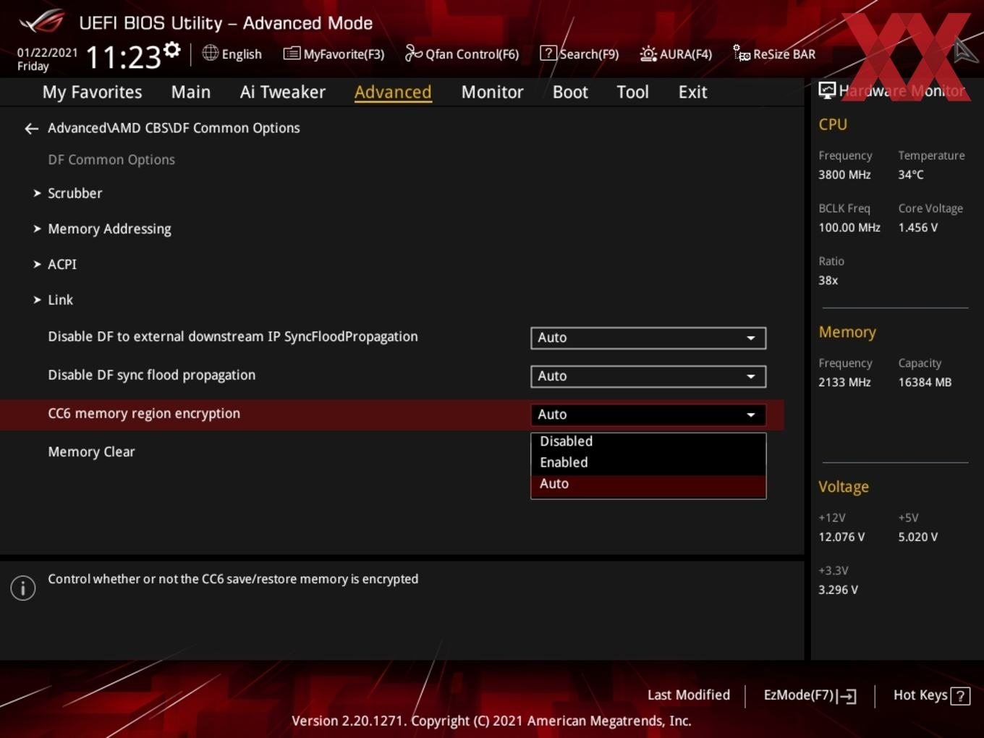Viewport: 984px width, 738px height.
Task: Click the Last Modified button
Action: [x=689, y=695]
